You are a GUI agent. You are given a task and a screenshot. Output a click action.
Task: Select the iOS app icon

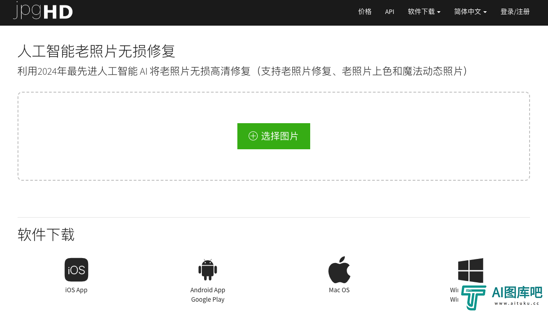(x=76, y=270)
